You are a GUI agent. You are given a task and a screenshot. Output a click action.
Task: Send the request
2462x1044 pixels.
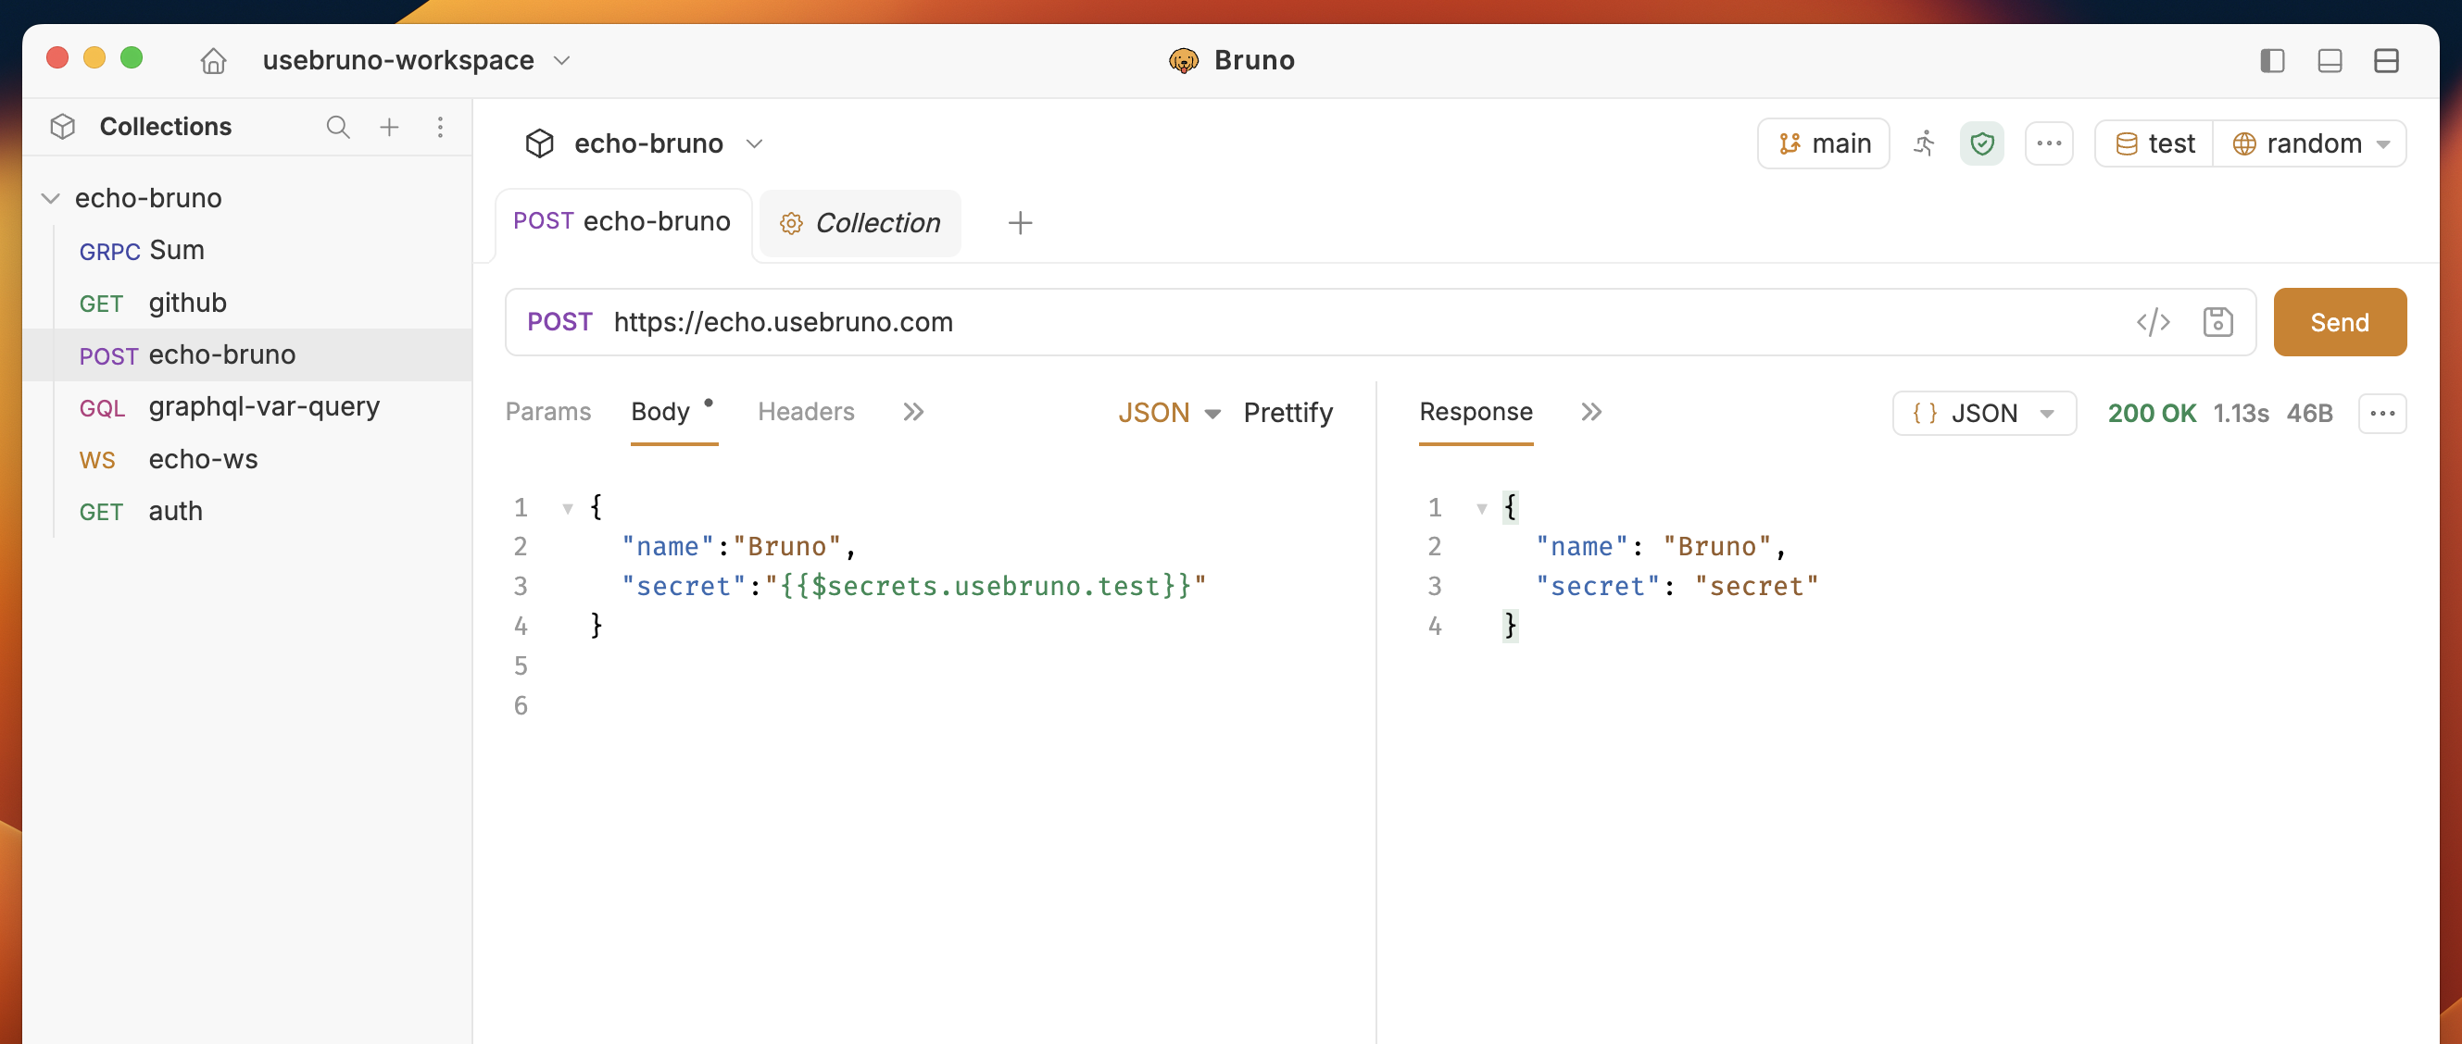pyautogui.click(x=2339, y=322)
